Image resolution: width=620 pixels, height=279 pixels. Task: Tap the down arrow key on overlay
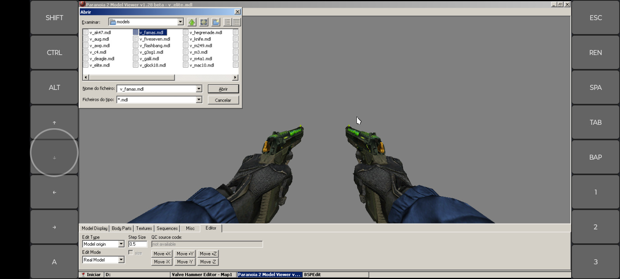click(54, 157)
